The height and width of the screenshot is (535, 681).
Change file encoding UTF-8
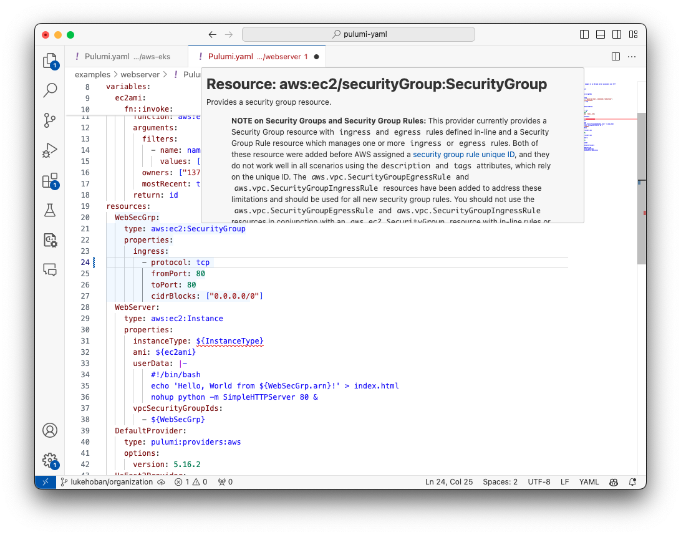coord(539,482)
